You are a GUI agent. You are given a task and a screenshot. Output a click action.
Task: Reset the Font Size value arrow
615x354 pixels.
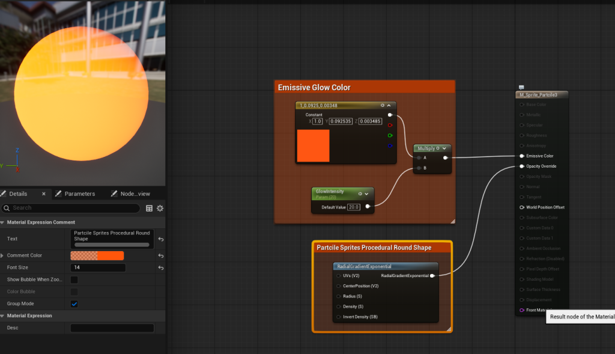pyautogui.click(x=161, y=267)
